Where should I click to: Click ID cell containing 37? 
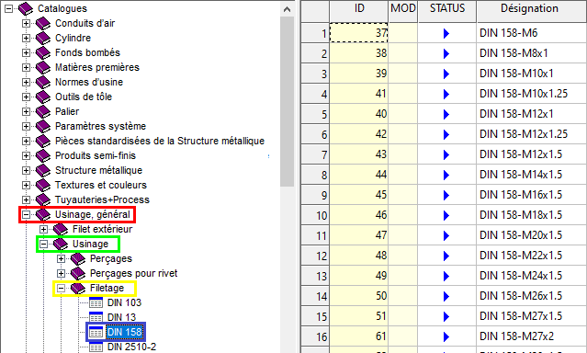[x=358, y=33]
